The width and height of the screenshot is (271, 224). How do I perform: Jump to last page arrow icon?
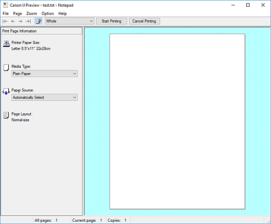[x=28, y=21]
